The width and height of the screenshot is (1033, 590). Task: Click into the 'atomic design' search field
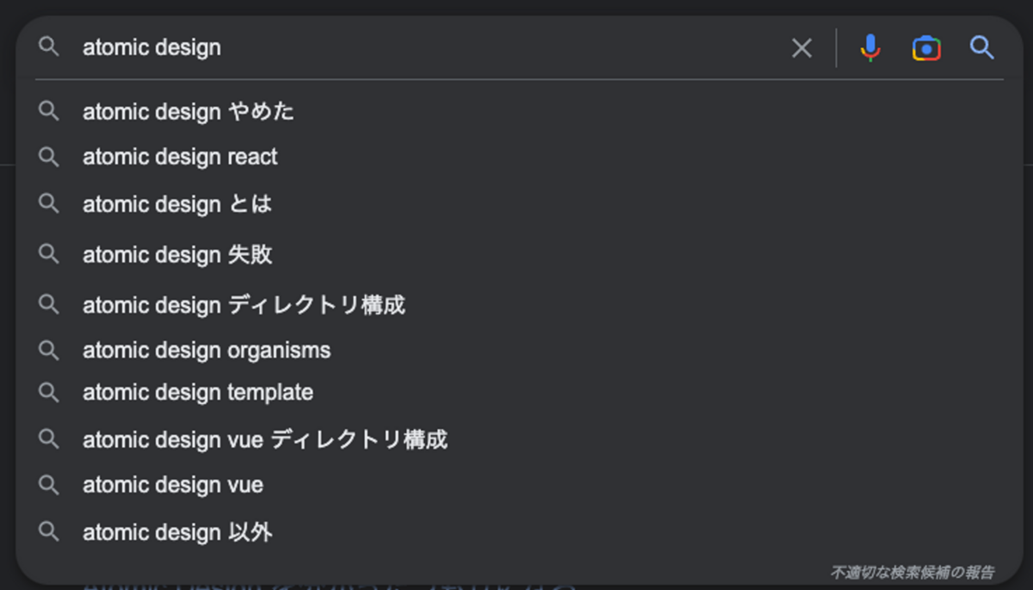click(x=430, y=47)
